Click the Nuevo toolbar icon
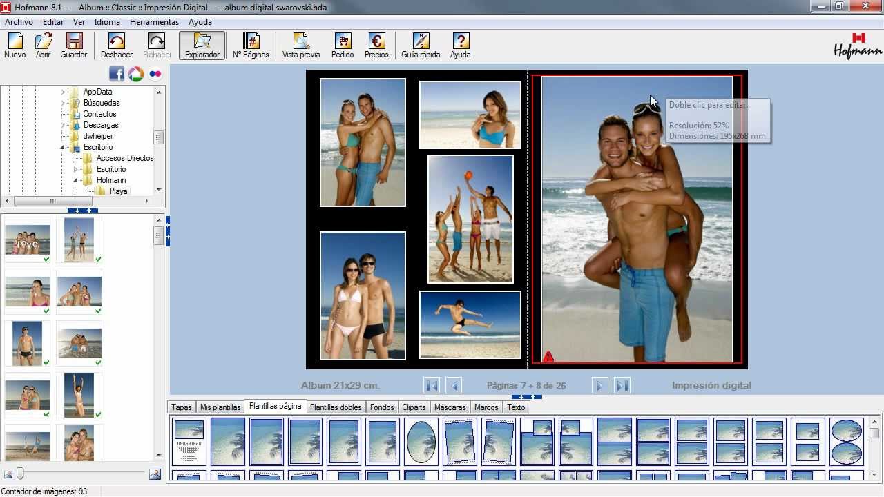Viewport: 884px width, 497px height. pyautogui.click(x=15, y=46)
